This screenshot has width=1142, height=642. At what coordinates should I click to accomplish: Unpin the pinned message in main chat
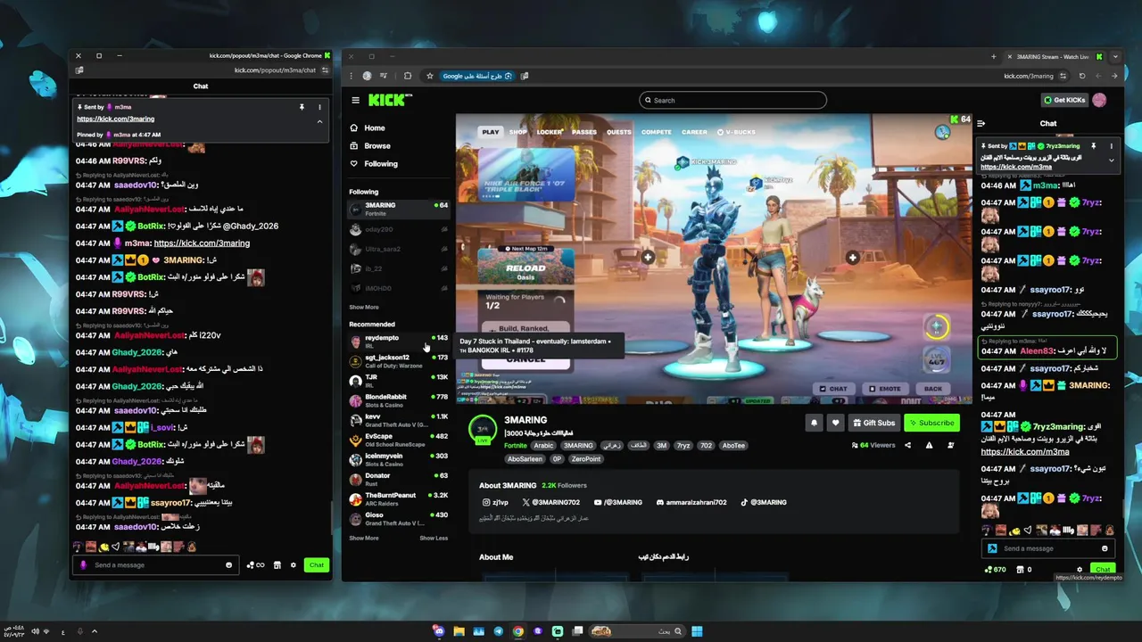click(1093, 146)
